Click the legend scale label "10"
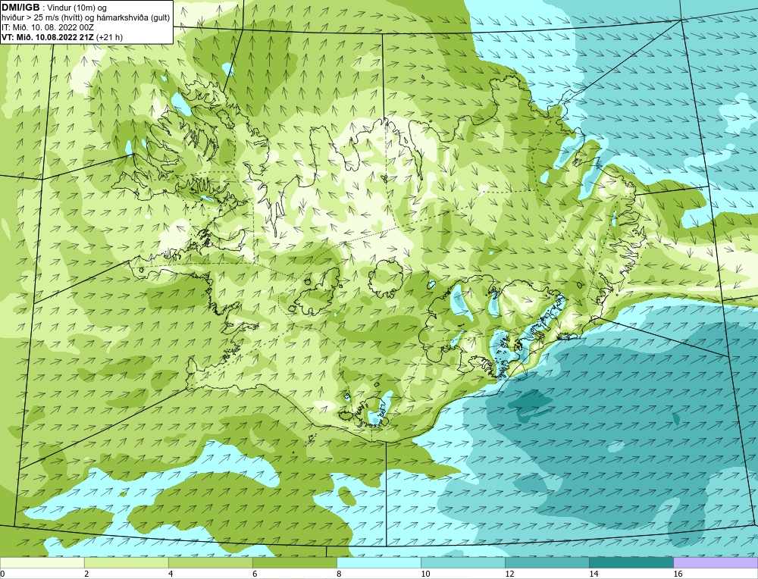The height and width of the screenshot is (579, 758). (425, 574)
